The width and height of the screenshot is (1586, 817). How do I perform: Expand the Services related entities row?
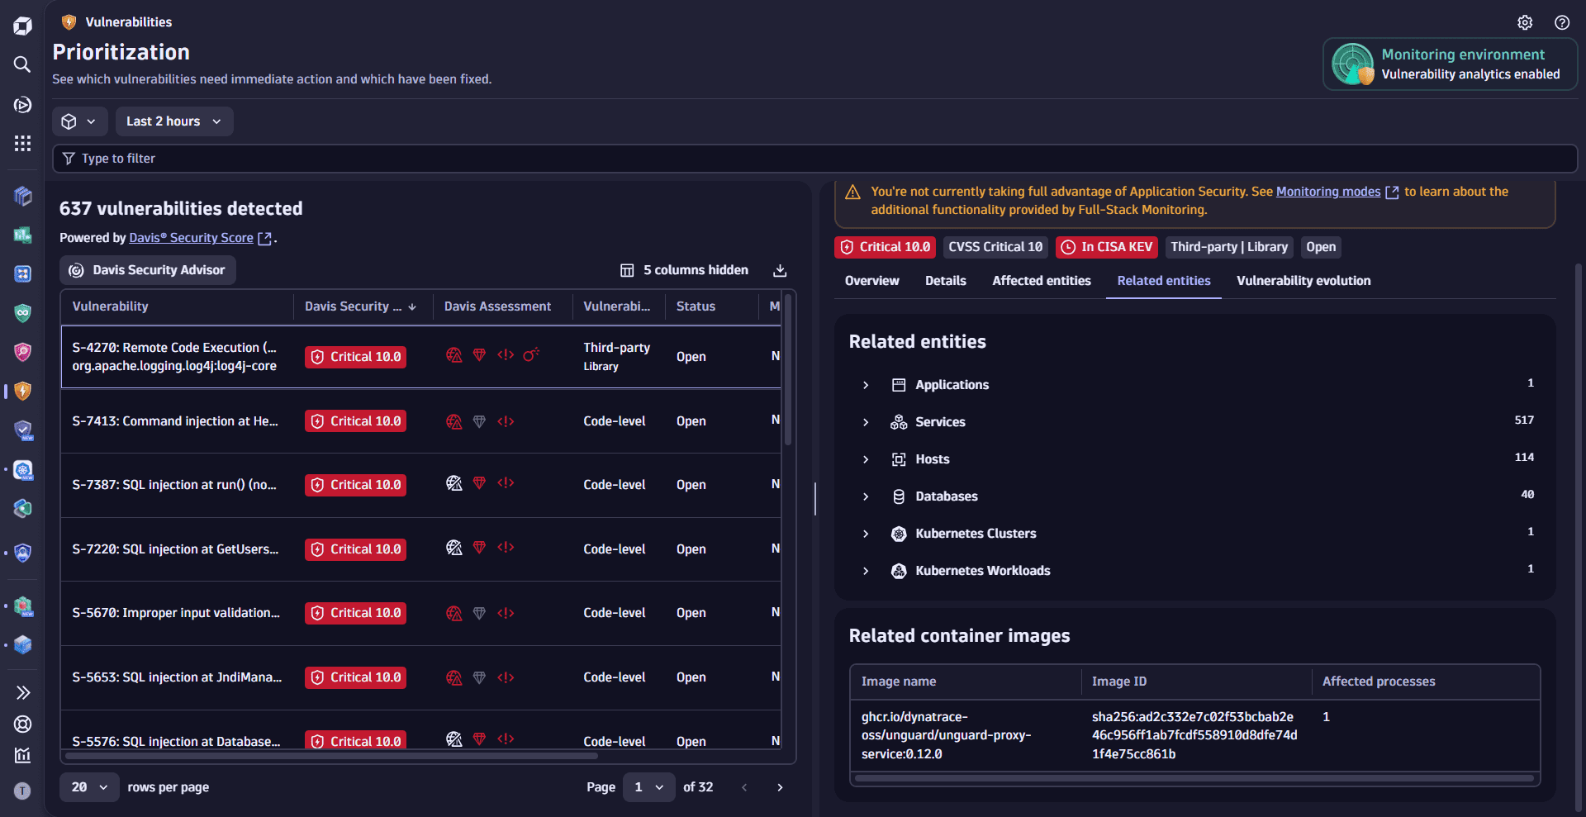point(866,422)
